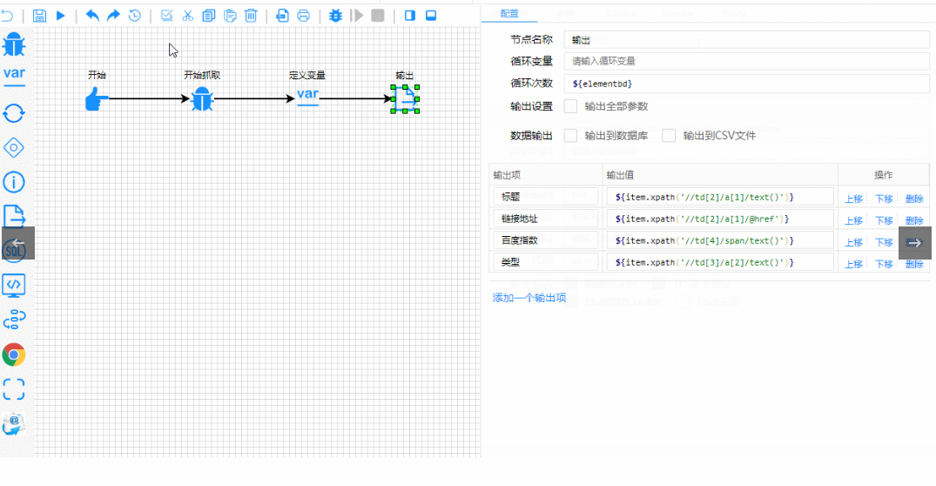The height and width of the screenshot is (486, 936).
Task: Select the Chrome browser node in sidebar
Action: (14, 354)
